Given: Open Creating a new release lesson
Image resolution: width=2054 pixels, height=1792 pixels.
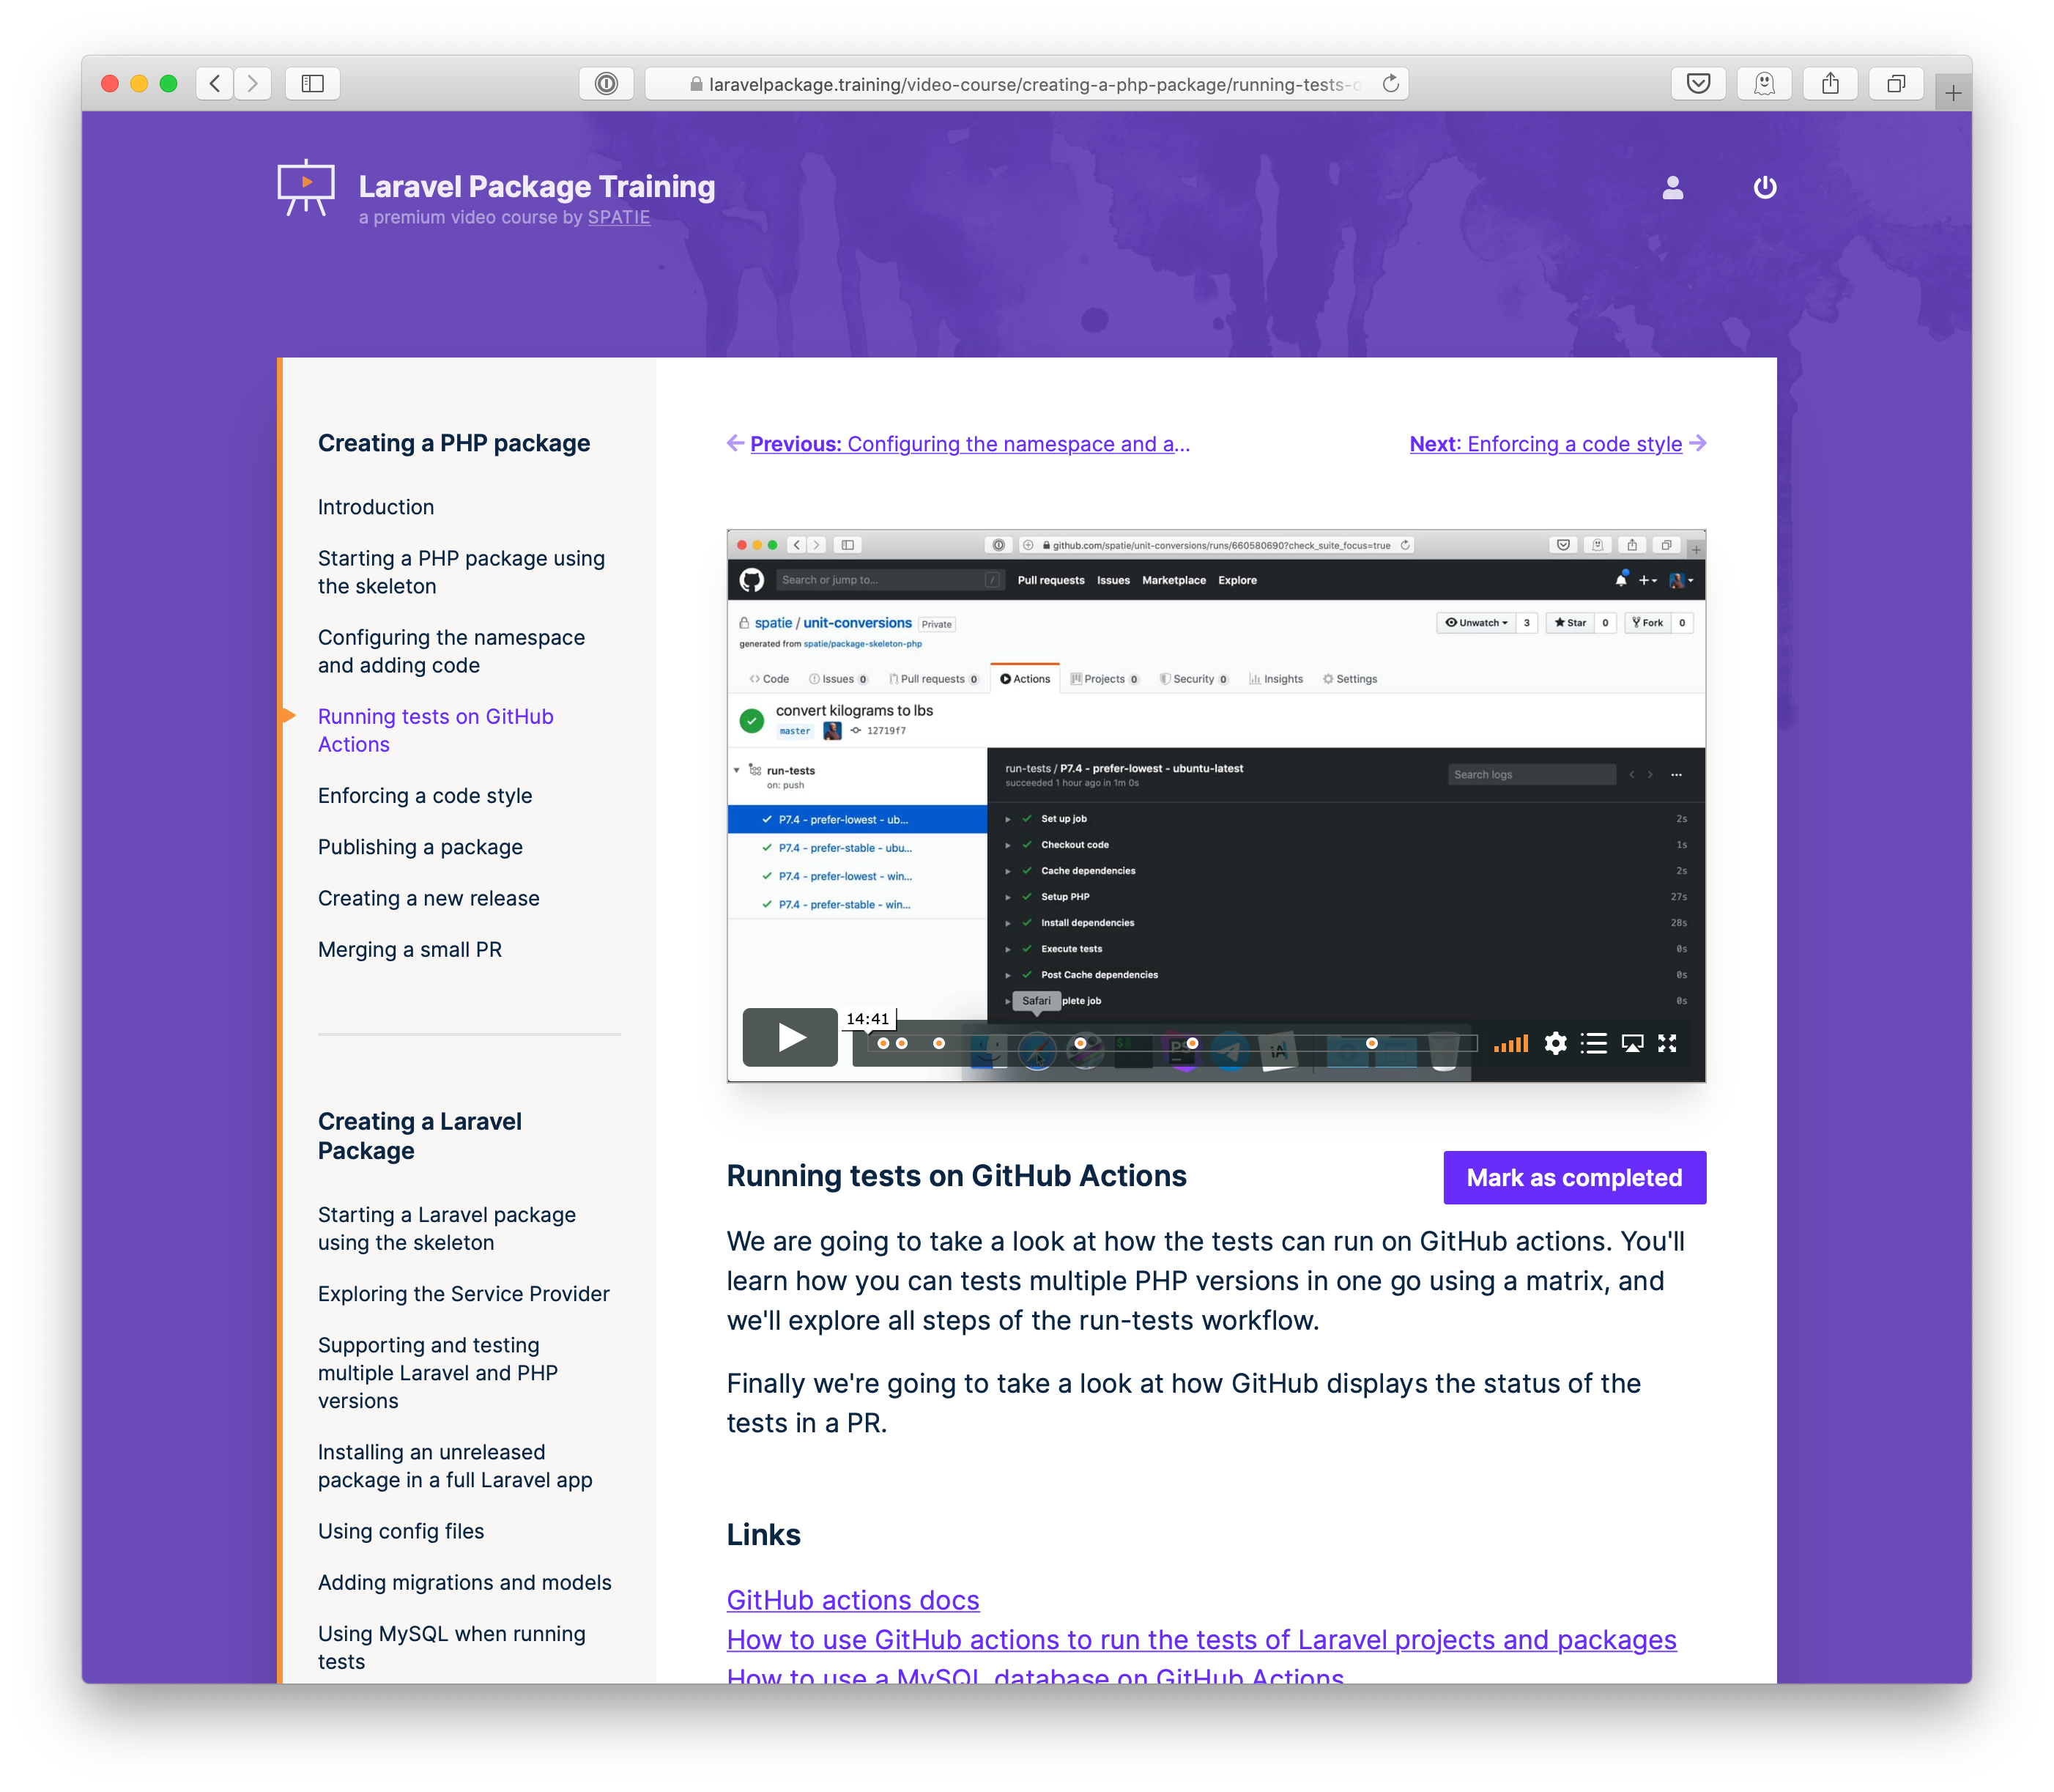Looking at the screenshot, I should tap(428, 898).
